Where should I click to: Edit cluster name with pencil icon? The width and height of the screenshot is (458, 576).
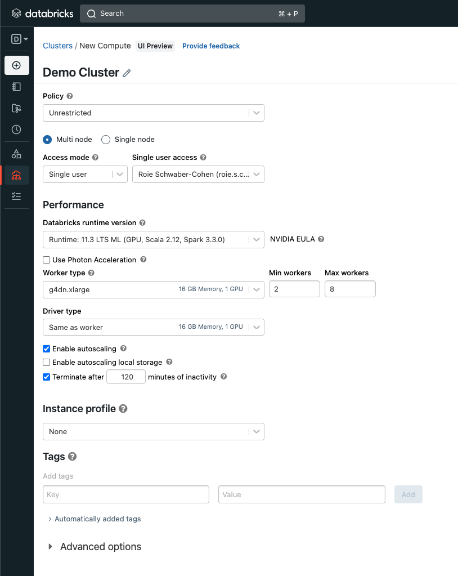(127, 73)
